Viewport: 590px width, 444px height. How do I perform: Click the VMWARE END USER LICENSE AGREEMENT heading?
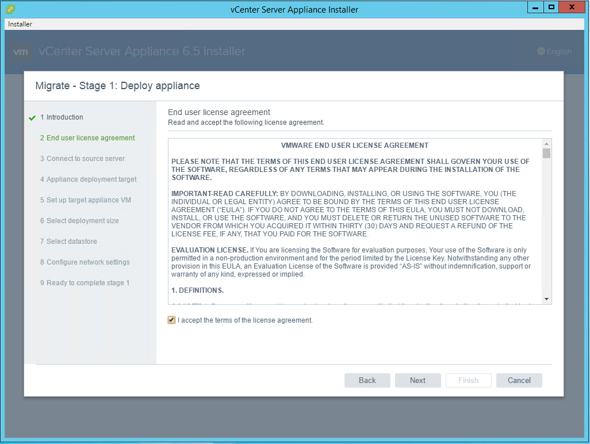click(x=354, y=146)
